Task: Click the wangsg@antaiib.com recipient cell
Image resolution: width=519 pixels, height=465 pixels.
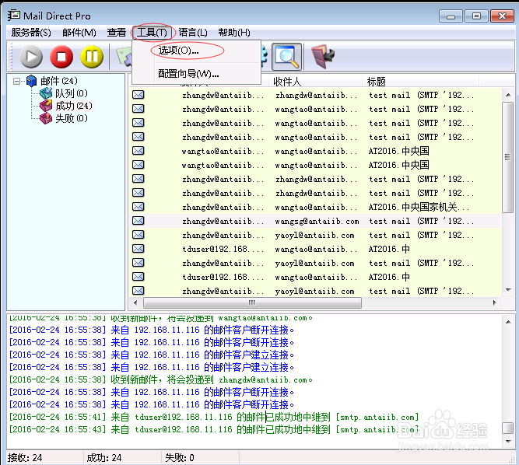Action: (317, 221)
